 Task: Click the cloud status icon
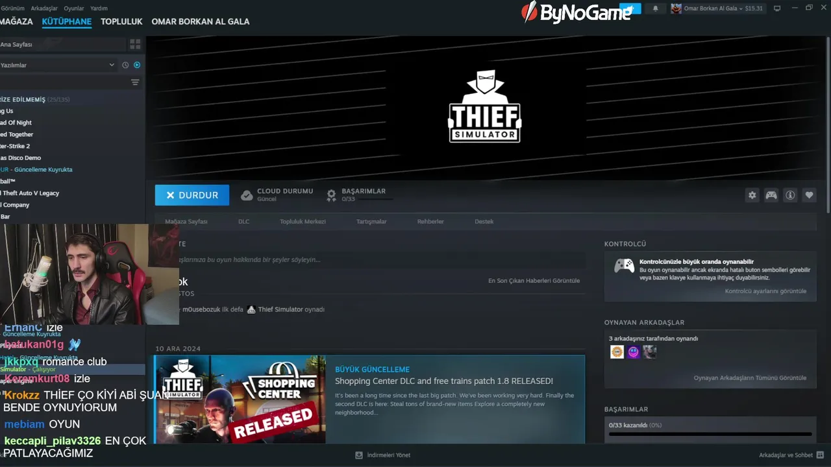pos(247,195)
